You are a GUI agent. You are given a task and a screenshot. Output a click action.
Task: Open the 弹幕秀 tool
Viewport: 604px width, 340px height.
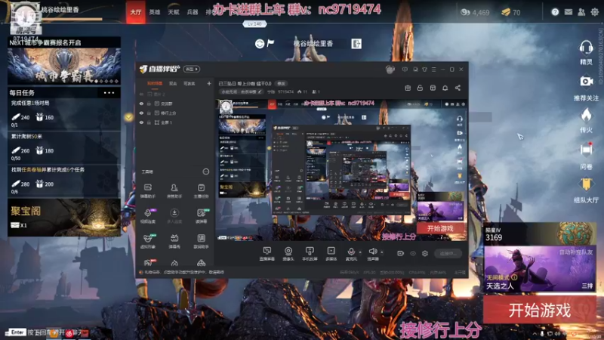174,241
